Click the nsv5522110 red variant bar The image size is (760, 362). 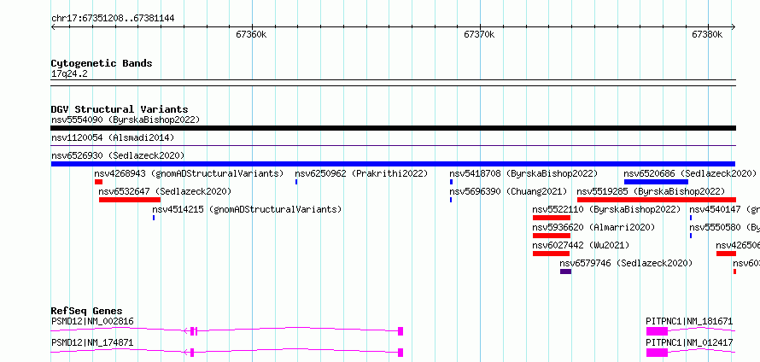tap(552, 218)
